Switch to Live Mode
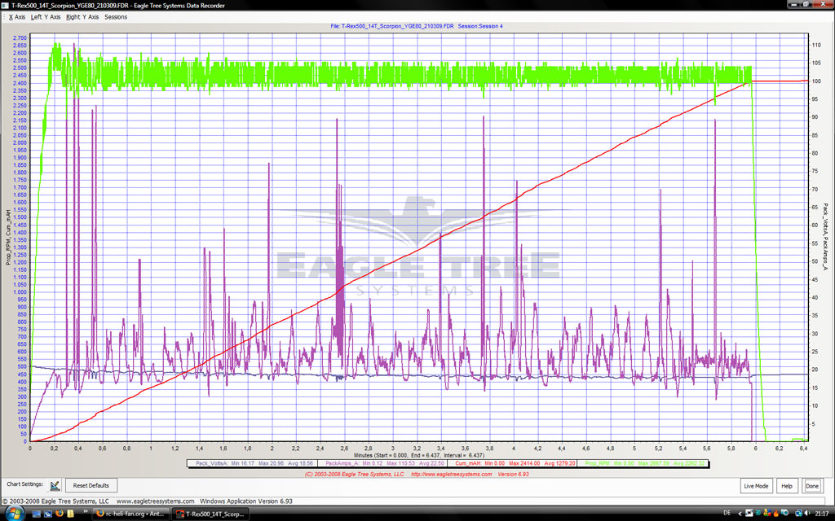This screenshot has height=521, width=835. pos(756,486)
